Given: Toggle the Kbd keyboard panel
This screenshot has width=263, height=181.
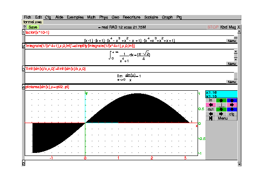Looking at the screenshot, I should point(224,27).
